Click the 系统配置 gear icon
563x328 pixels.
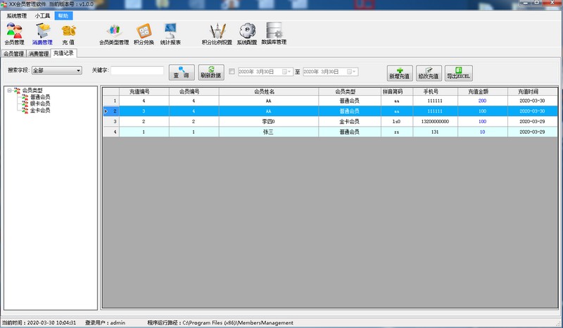coord(246,33)
